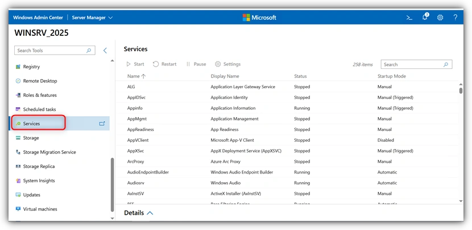Screen dimensions: 472x230
Task: Open the Server Manager dropdown
Action: coord(92,18)
